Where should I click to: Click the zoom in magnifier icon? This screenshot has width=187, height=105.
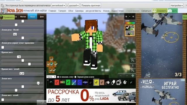[133, 60]
